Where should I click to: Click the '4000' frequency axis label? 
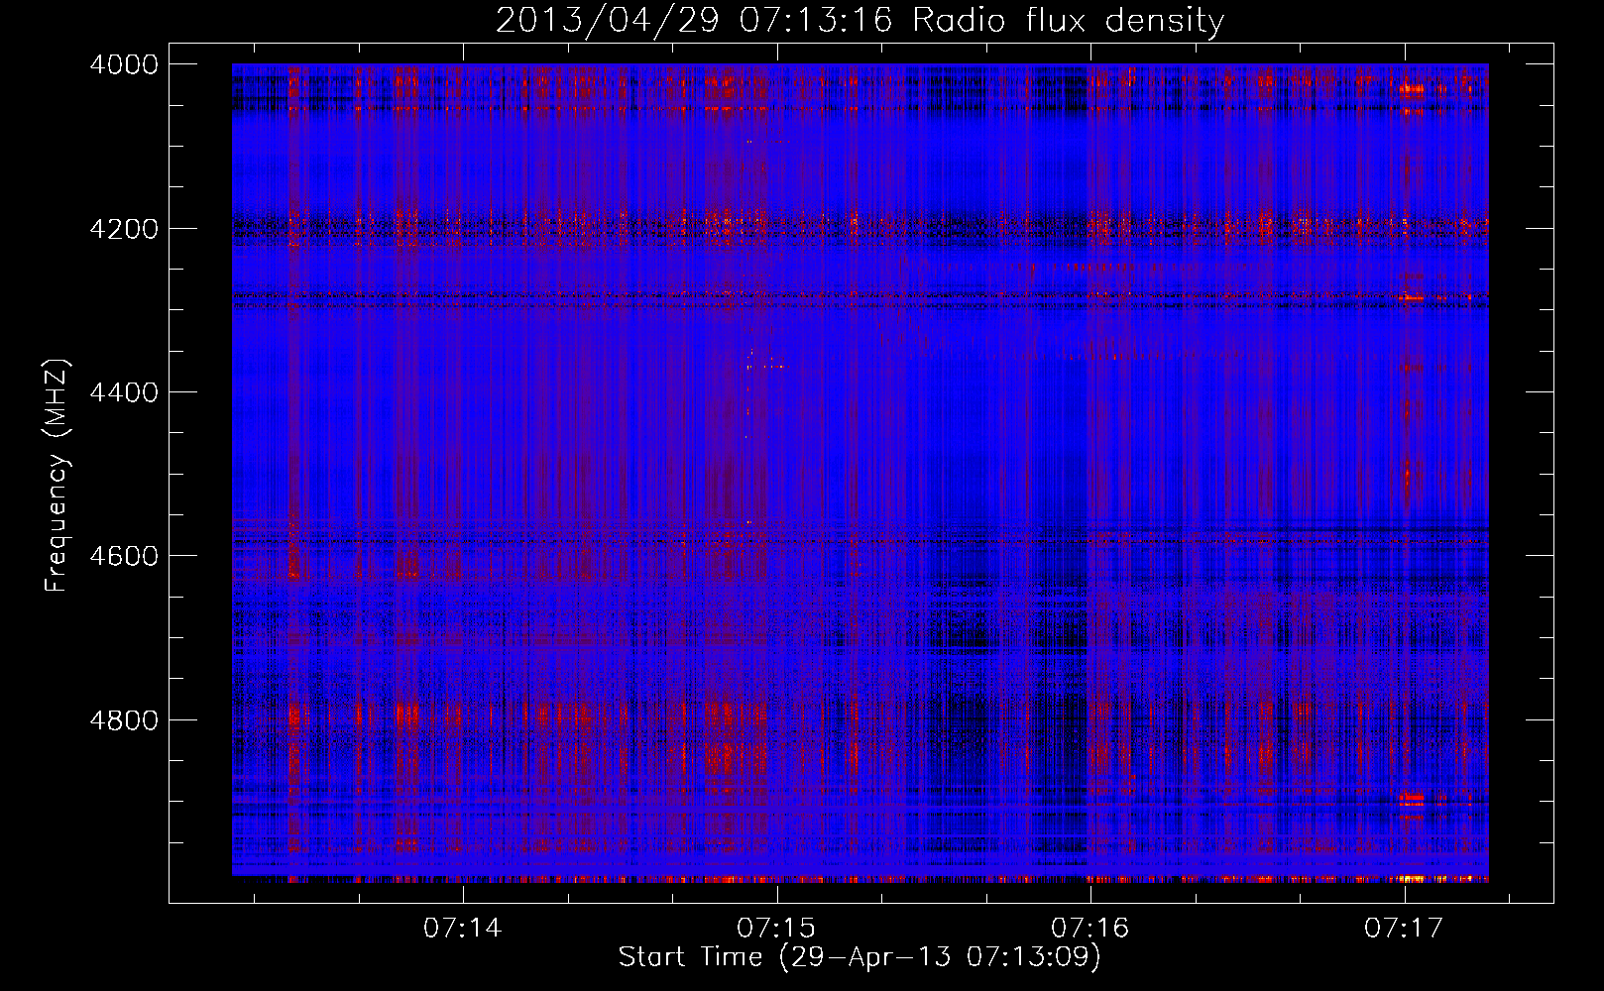(x=124, y=64)
